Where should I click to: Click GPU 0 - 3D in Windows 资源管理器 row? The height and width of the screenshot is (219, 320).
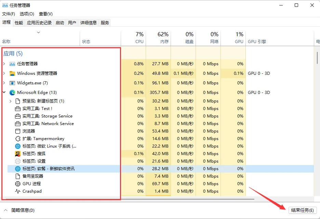tap(259, 73)
